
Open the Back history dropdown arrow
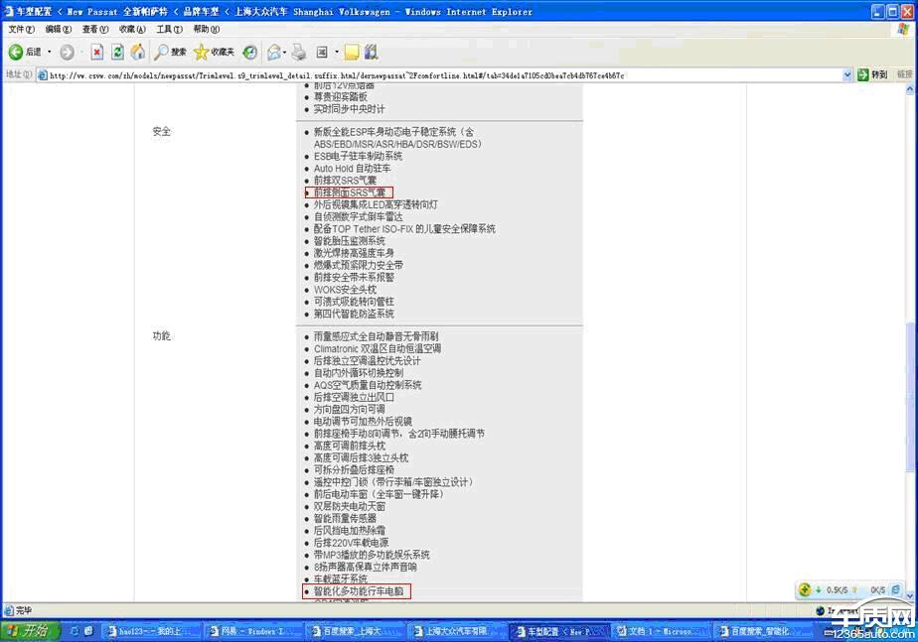[50, 52]
